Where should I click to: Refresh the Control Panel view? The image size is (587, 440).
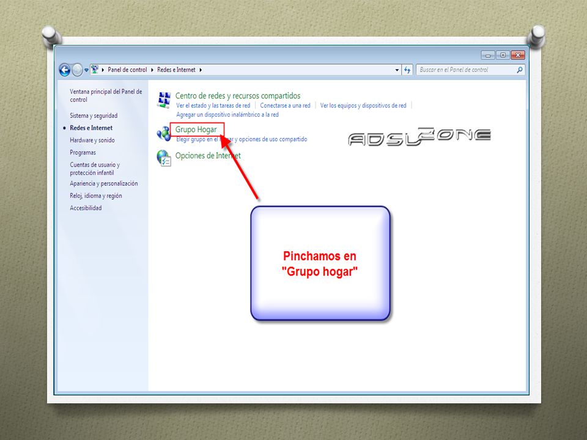(407, 70)
